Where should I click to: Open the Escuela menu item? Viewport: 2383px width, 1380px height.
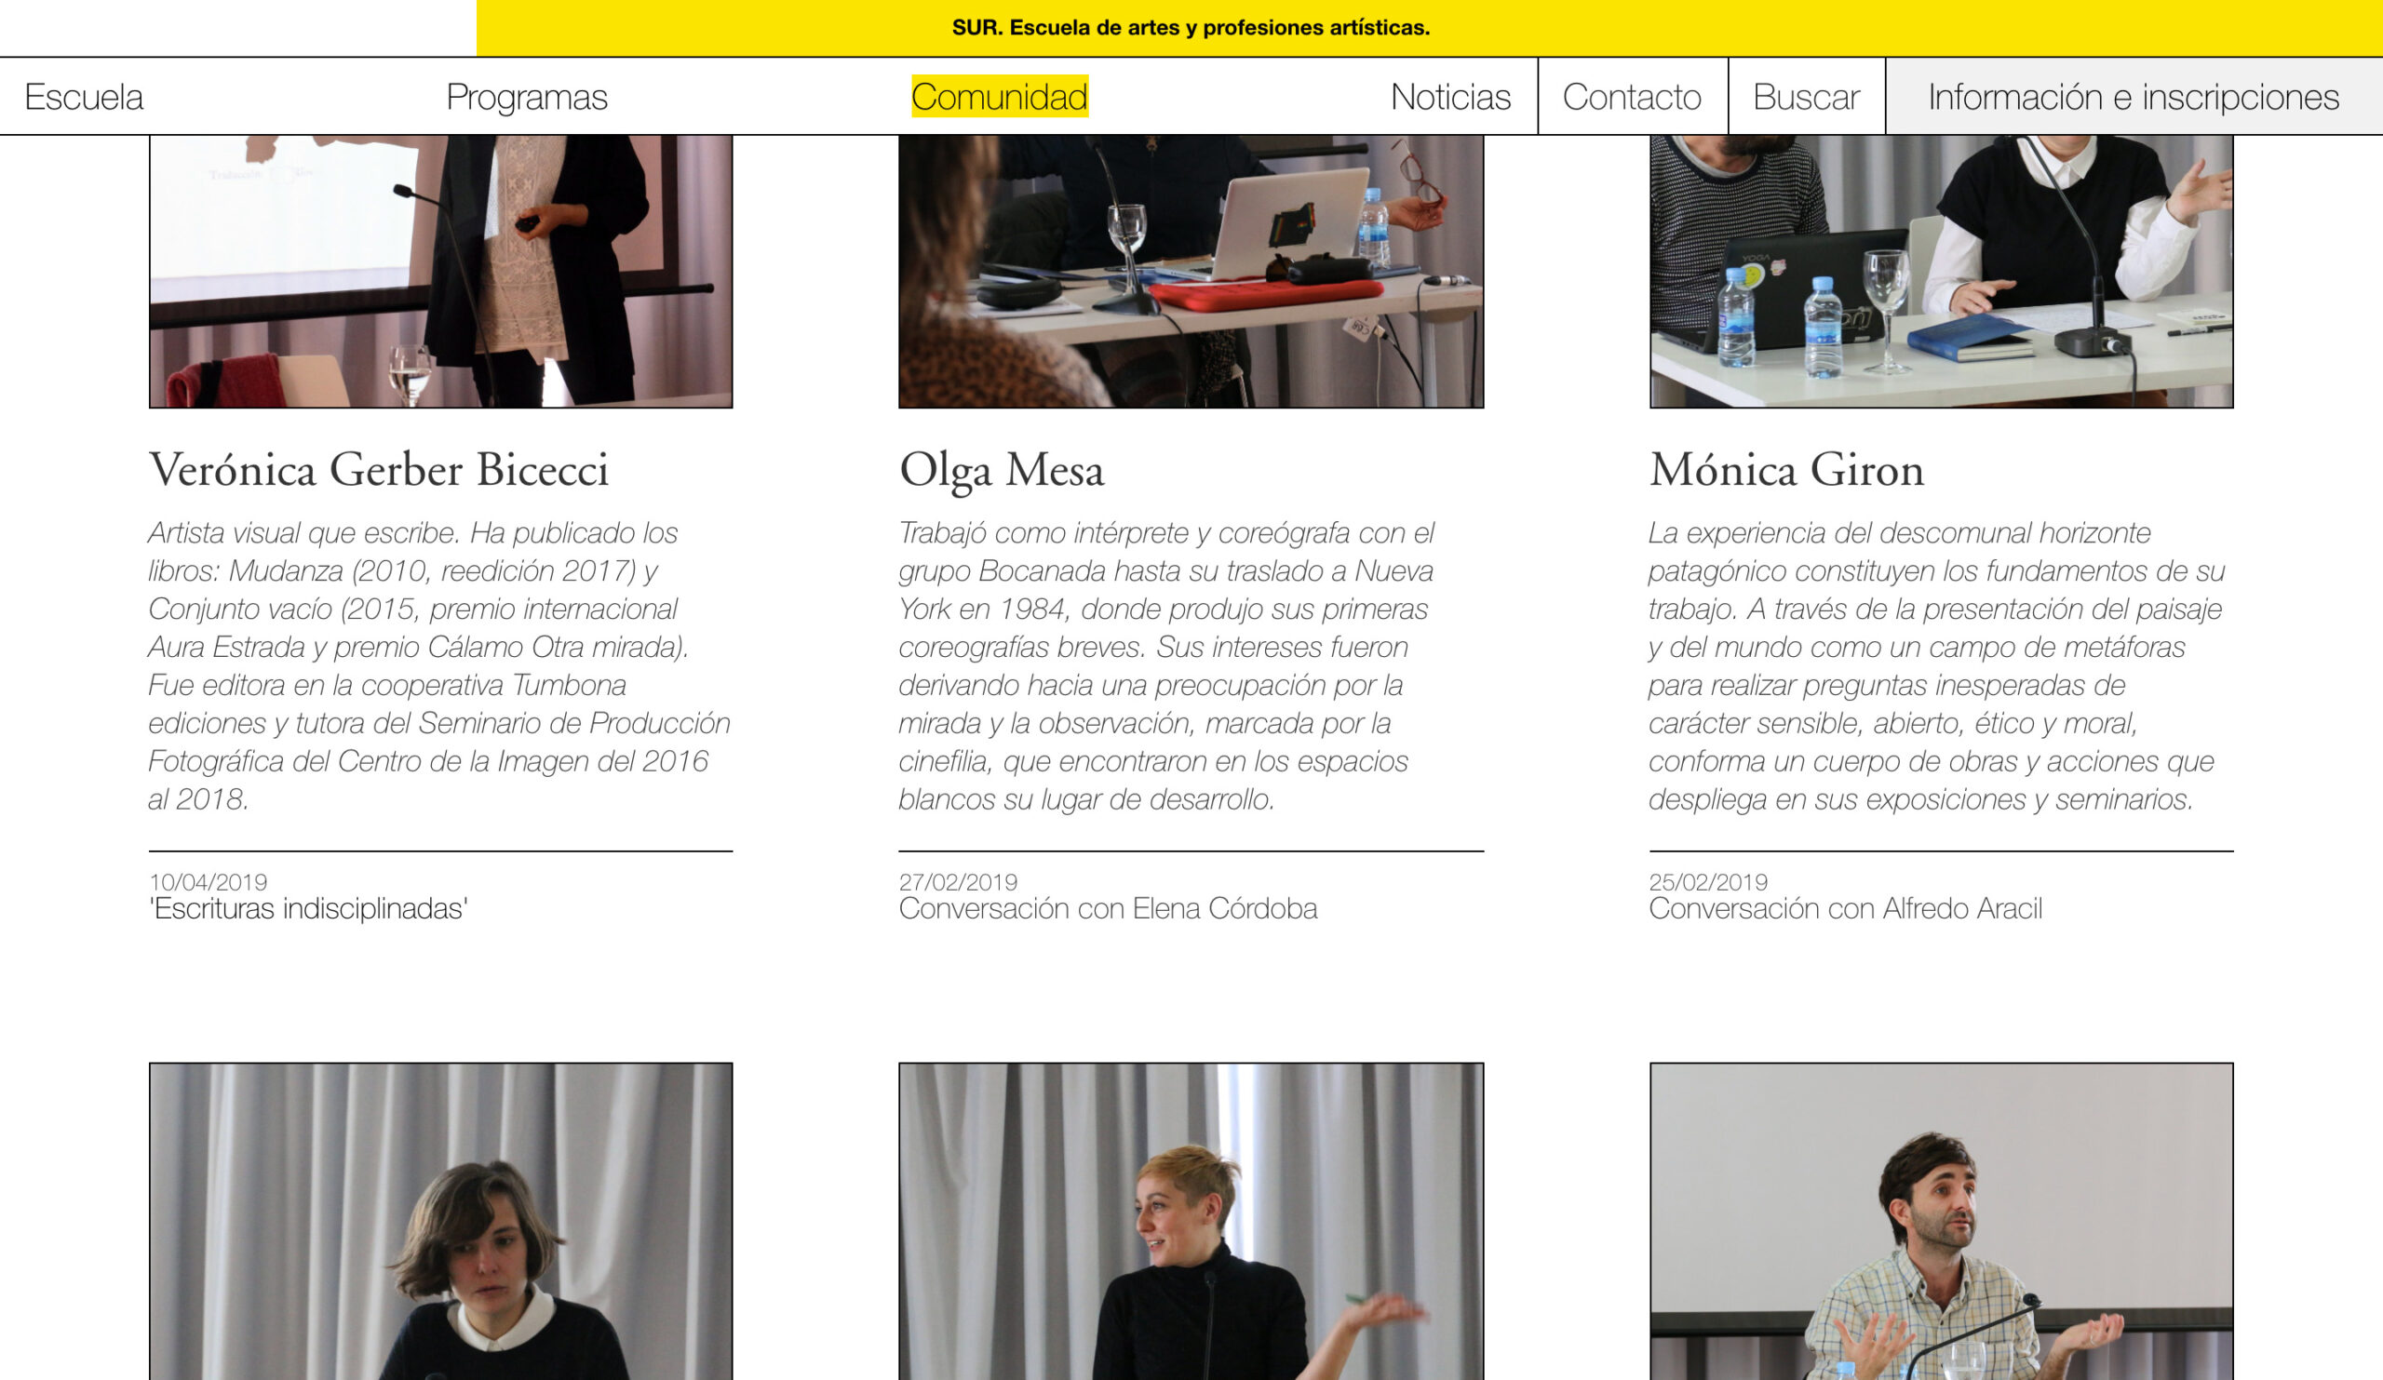pos(83,97)
